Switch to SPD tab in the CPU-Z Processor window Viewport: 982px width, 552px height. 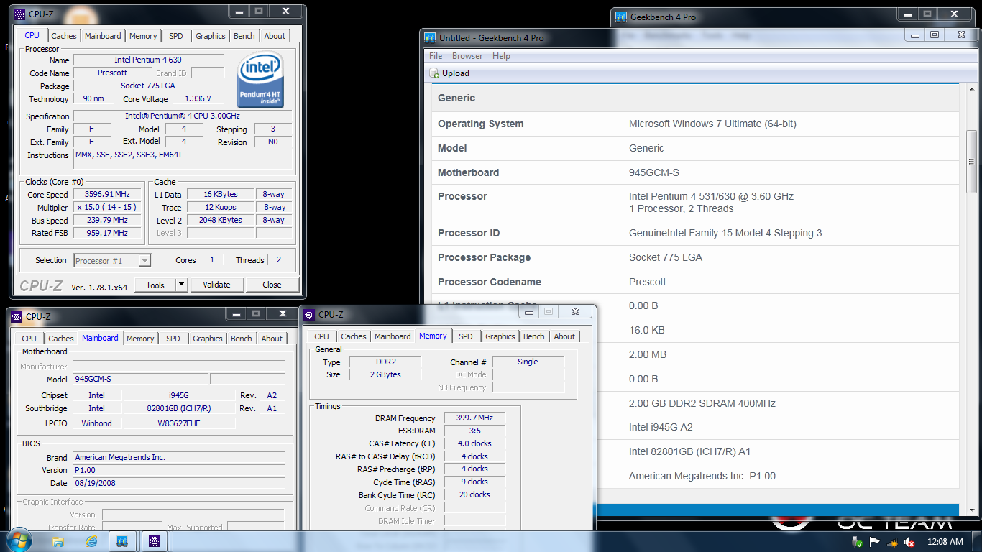tap(176, 36)
